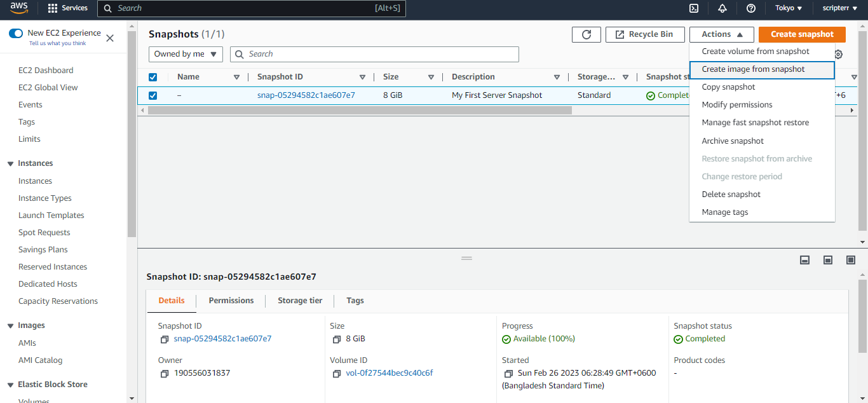Sort by Storage tier column arrow
The width and height of the screenshot is (868, 403).
626,78
